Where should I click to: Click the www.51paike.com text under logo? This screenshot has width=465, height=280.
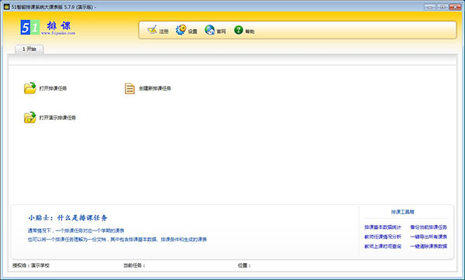click(x=58, y=33)
